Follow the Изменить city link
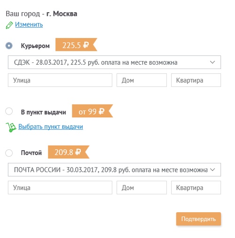Screen dimensions: 235x238 [29, 25]
